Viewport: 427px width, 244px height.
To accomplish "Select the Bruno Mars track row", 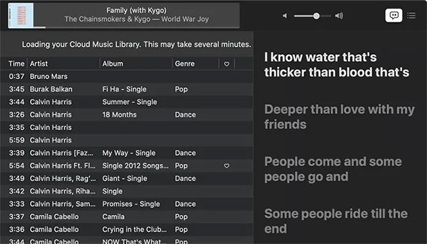I will [127, 77].
